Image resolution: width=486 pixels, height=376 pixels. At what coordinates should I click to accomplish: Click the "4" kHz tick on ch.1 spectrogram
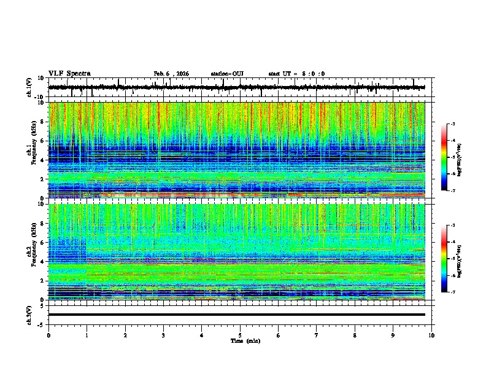[42, 160]
